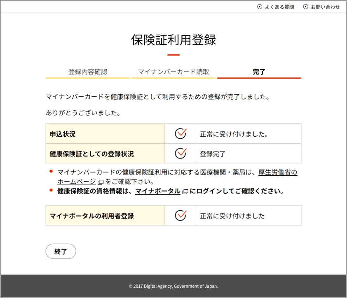
Task: Click the Digital Agency copyright footer text
Action: click(x=173, y=286)
